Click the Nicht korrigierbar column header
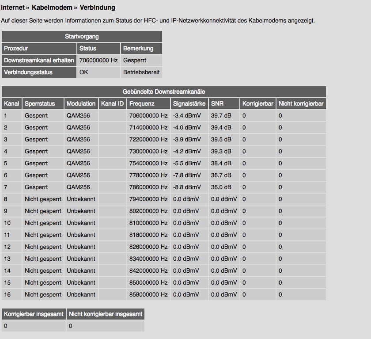 click(x=301, y=103)
